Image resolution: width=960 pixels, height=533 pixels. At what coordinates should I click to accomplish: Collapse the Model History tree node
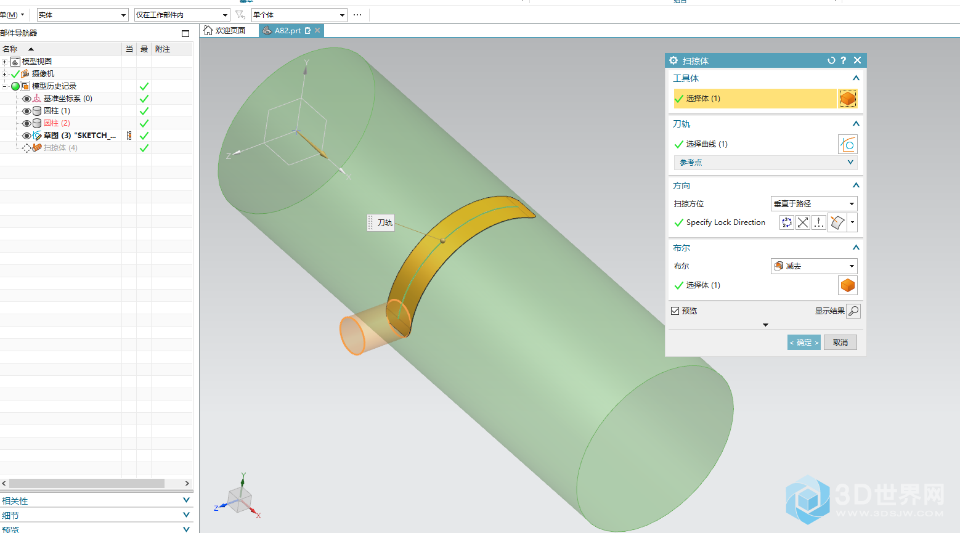4,86
